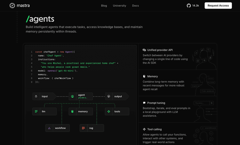The width and height of the screenshot is (240, 145).
Task: Go to Docs in the navigation
Action: tap(135, 6)
